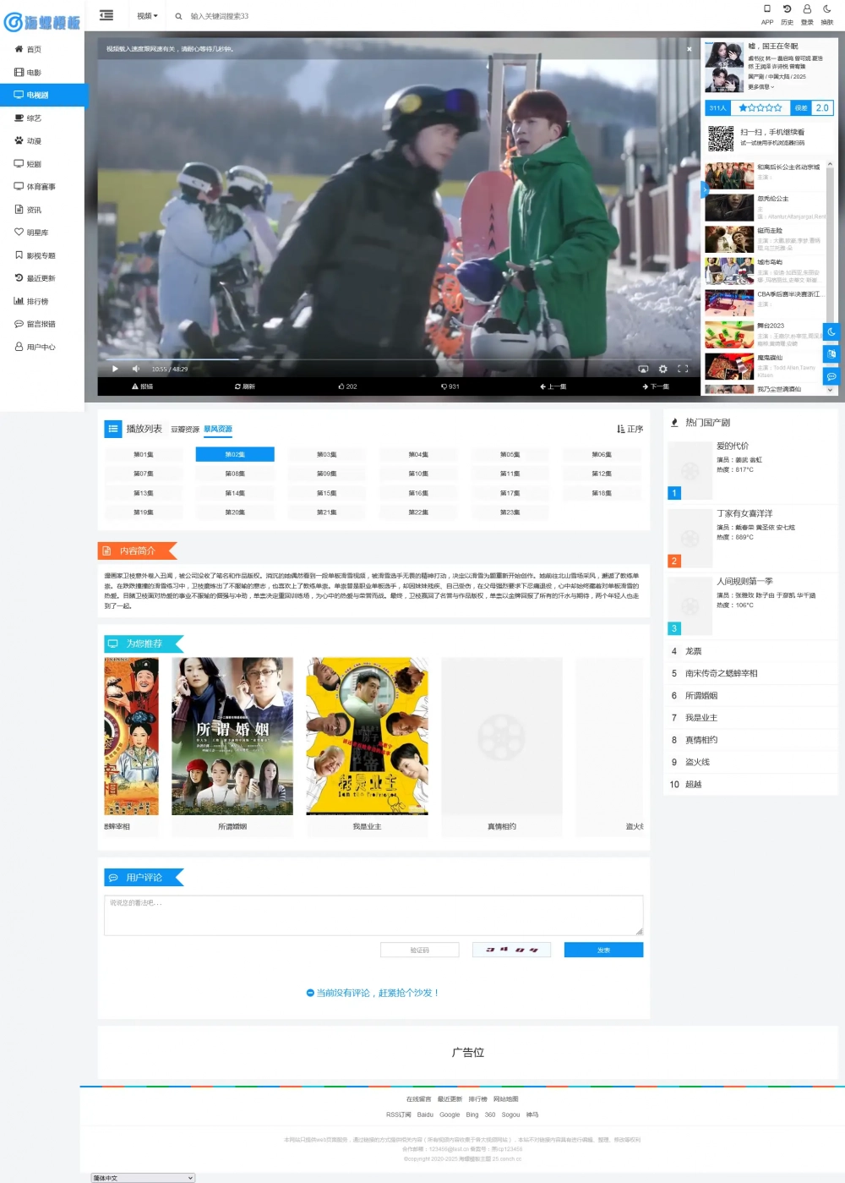The image size is (845, 1183).
Task: Click the 发表 submit comment button
Action: click(x=603, y=950)
